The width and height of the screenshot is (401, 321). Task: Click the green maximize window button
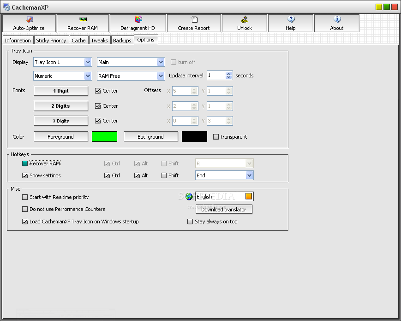(387, 7)
